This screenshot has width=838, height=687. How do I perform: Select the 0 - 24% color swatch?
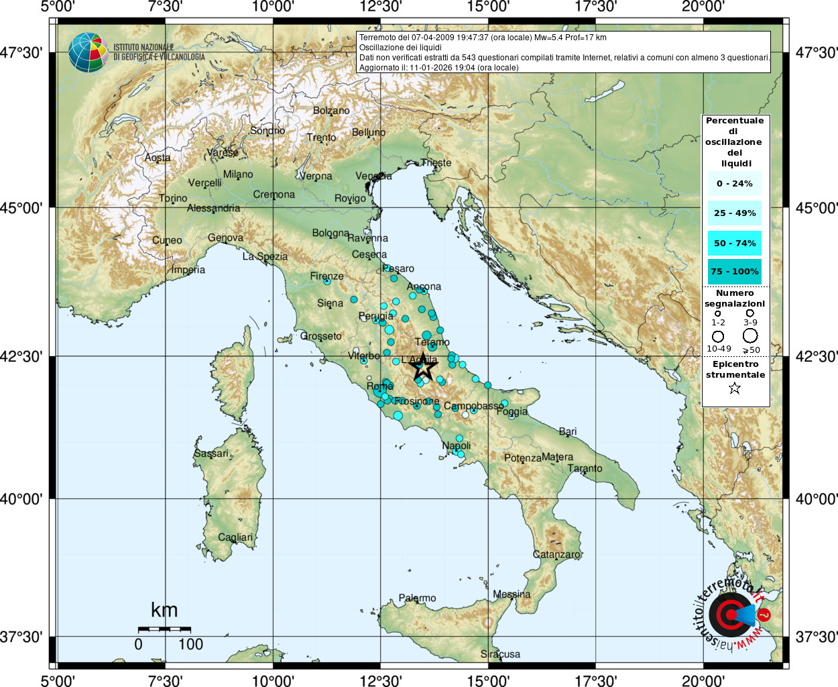(x=735, y=183)
